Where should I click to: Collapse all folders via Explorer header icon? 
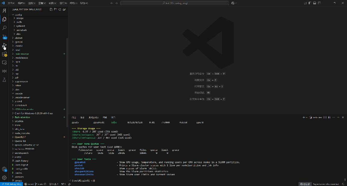pyautogui.click(x=64, y=9)
